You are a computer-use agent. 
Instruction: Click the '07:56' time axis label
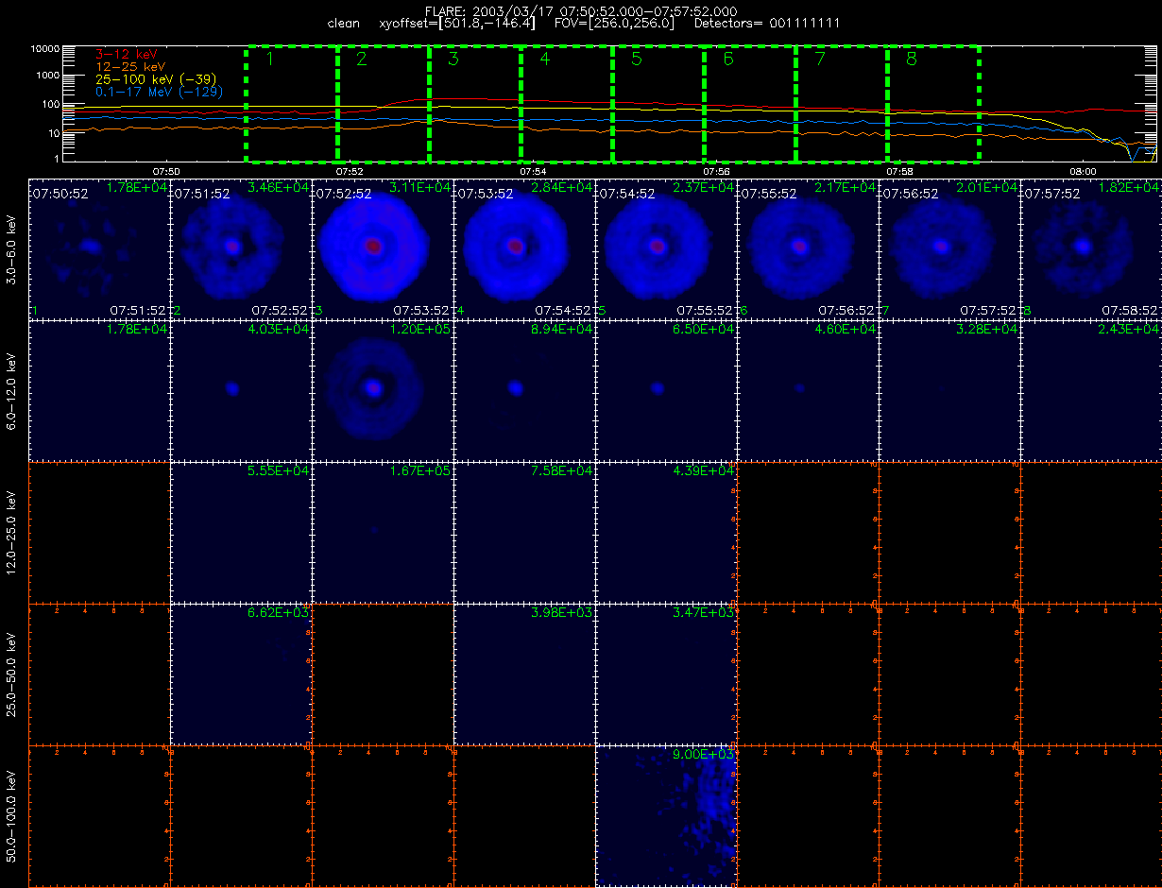(x=716, y=171)
